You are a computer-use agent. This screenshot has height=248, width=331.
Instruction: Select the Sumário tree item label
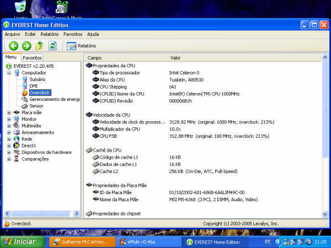point(38,79)
